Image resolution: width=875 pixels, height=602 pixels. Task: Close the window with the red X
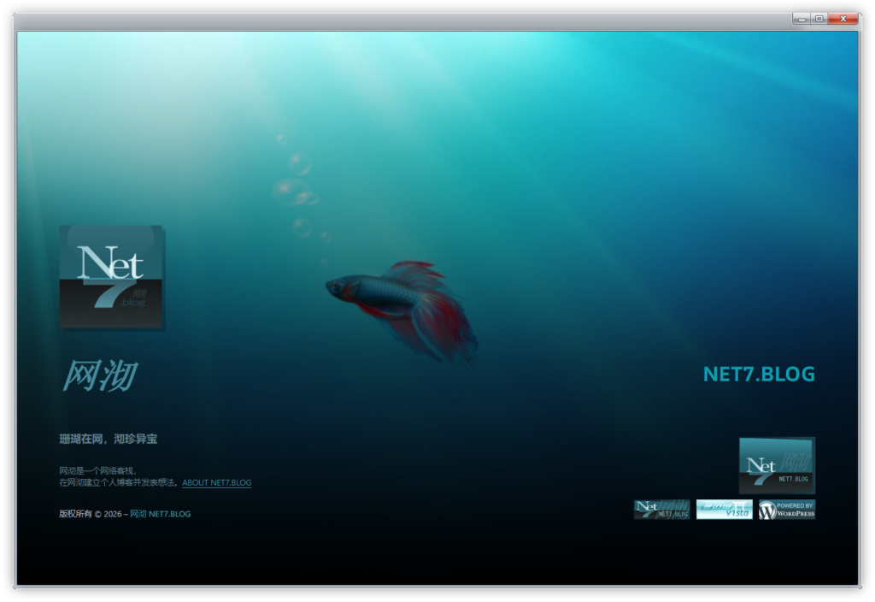843,18
